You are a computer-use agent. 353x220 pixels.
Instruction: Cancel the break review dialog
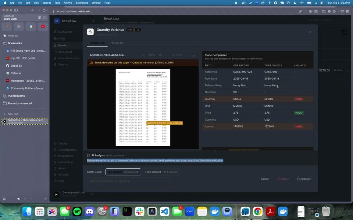265,179
